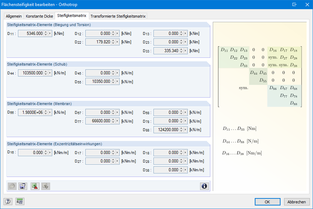Open D11 field arrow menu
This screenshot has height=209, width=313.
(50, 33)
